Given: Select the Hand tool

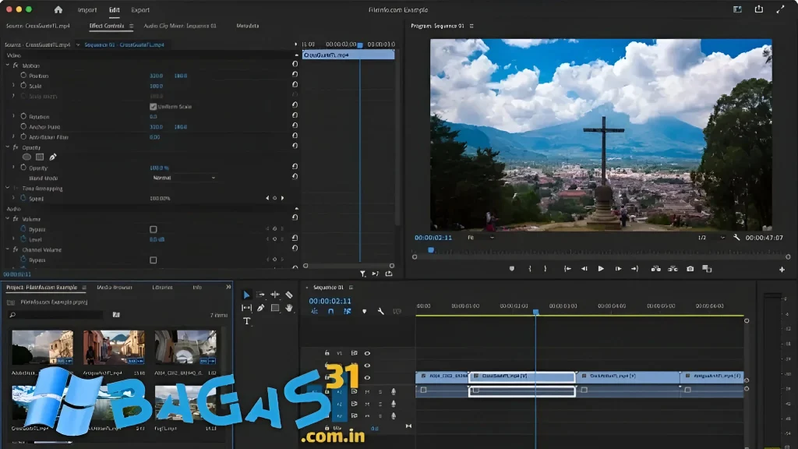Looking at the screenshot, I should click(x=289, y=308).
